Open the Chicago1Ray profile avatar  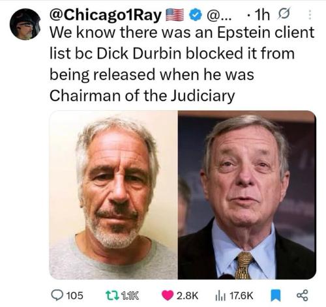pos(25,24)
